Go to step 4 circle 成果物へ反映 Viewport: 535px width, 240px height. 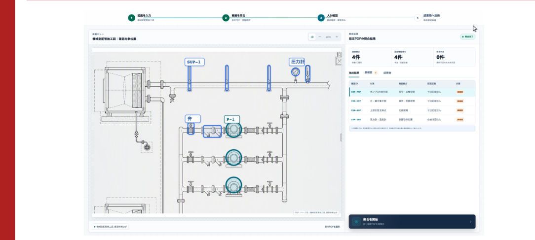[x=418, y=18]
